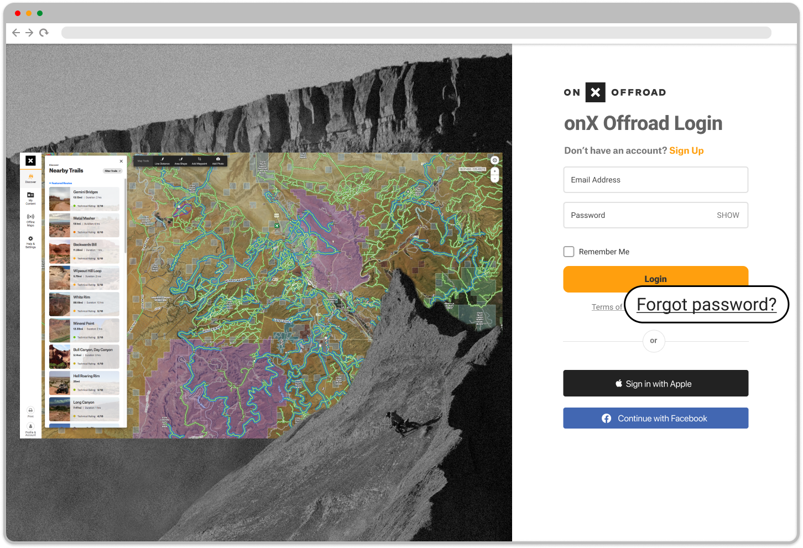Select the Discover icon in the sidebar

pyautogui.click(x=30, y=177)
